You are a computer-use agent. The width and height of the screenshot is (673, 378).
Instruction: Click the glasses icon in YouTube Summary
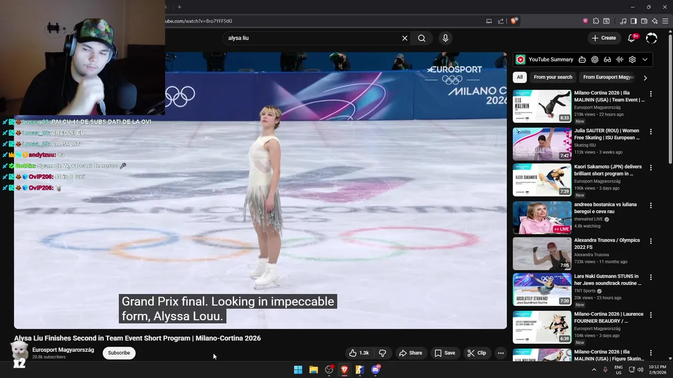pos(607,59)
